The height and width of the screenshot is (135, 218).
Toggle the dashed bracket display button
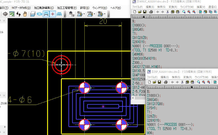(59, 14)
